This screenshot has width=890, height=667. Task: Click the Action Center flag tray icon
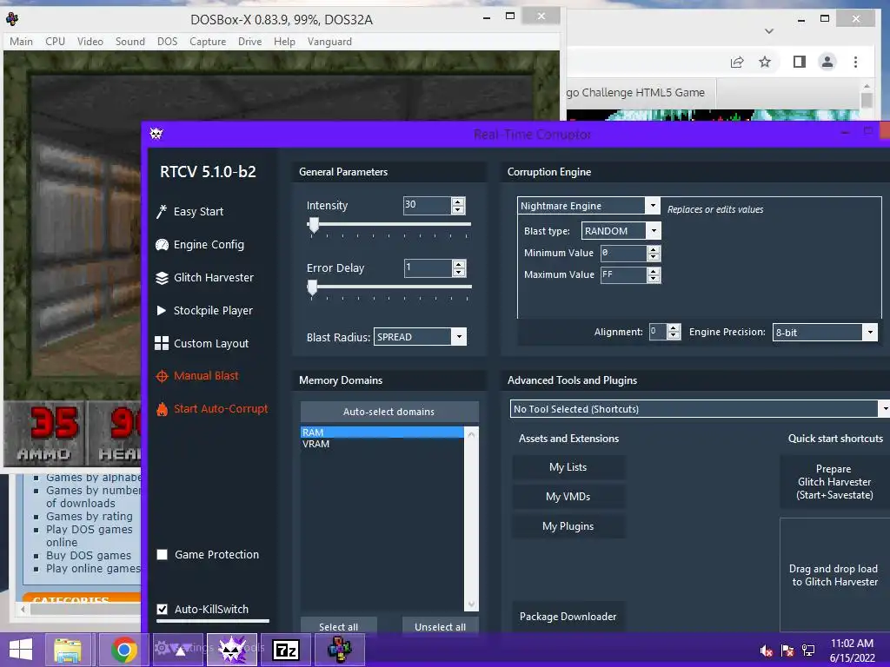787,650
